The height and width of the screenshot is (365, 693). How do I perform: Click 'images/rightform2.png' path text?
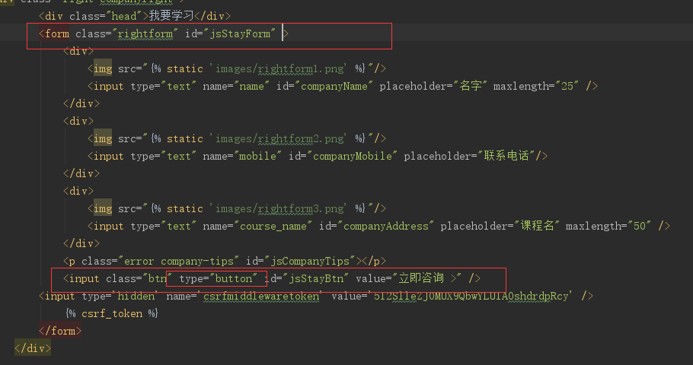pos(279,138)
